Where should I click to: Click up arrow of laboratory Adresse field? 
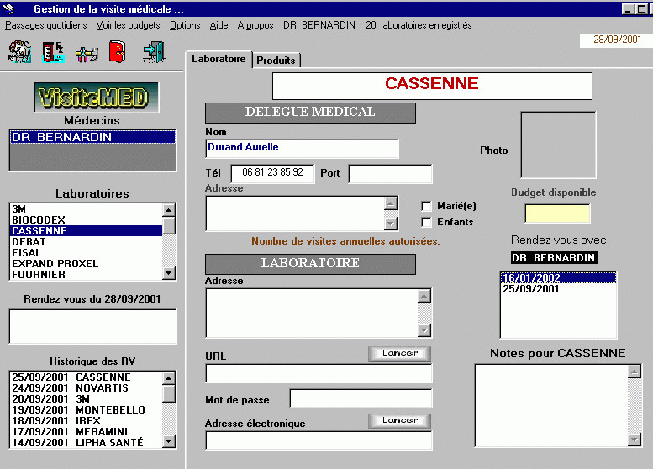coord(424,296)
